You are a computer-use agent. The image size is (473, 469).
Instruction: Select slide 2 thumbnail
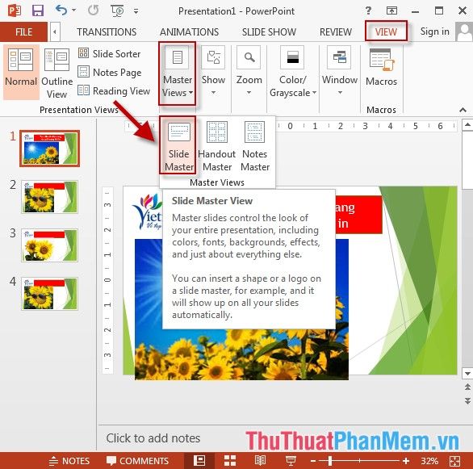[49, 197]
